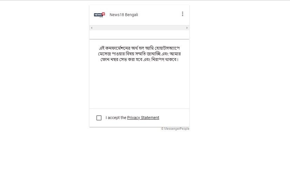290x188 pixels.
Task: Click the MessengerPeople footer credit
Action: [x=175, y=129]
